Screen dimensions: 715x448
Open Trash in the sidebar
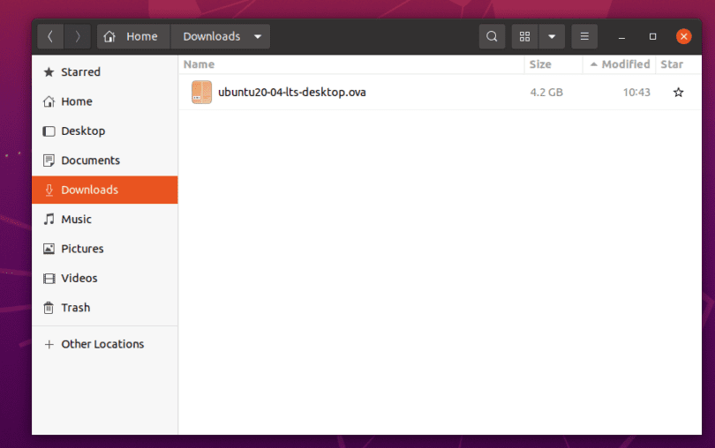coord(75,308)
